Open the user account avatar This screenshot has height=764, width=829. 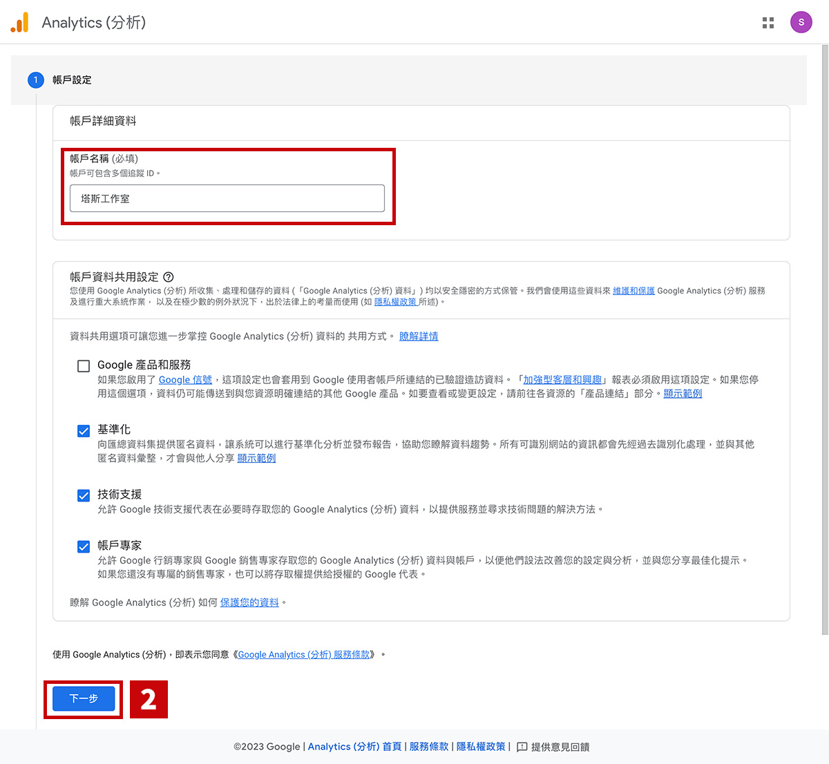[801, 22]
